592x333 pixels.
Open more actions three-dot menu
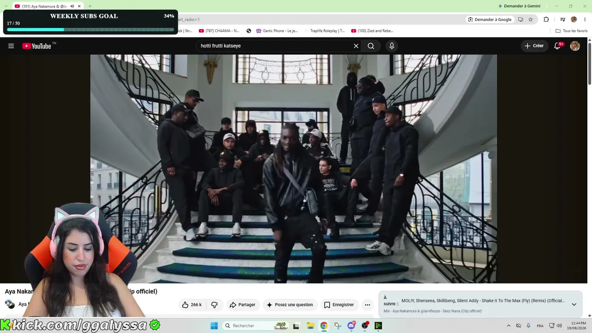click(x=367, y=305)
